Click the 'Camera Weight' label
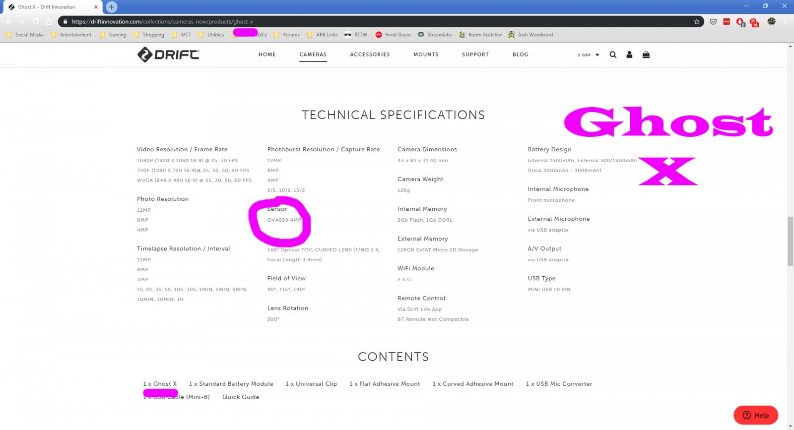The height and width of the screenshot is (430, 794). pos(420,179)
